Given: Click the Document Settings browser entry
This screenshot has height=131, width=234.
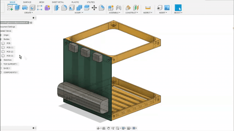Looking at the screenshot, I should click(x=8, y=27).
